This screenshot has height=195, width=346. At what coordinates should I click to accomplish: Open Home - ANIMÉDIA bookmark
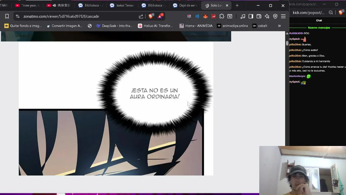point(196,26)
